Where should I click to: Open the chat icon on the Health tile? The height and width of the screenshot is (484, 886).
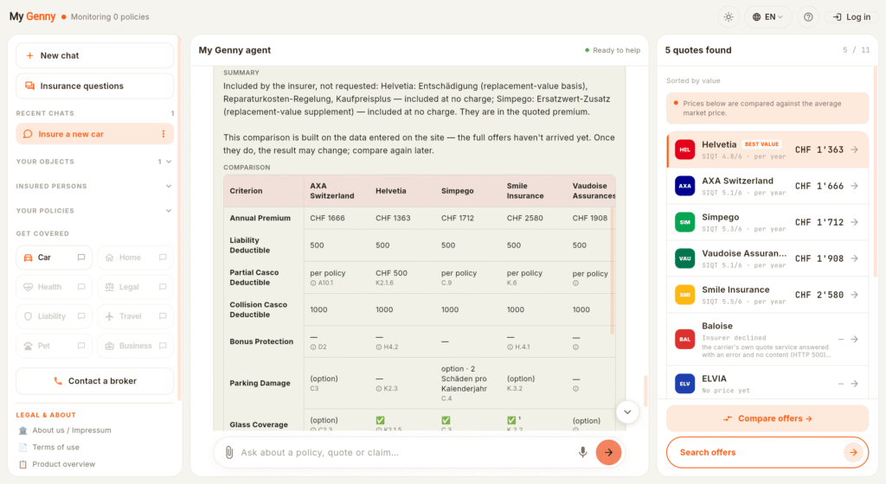click(81, 287)
